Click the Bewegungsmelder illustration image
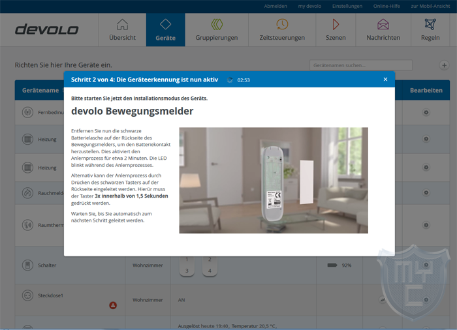The height and width of the screenshot is (330, 457). click(x=274, y=180)
